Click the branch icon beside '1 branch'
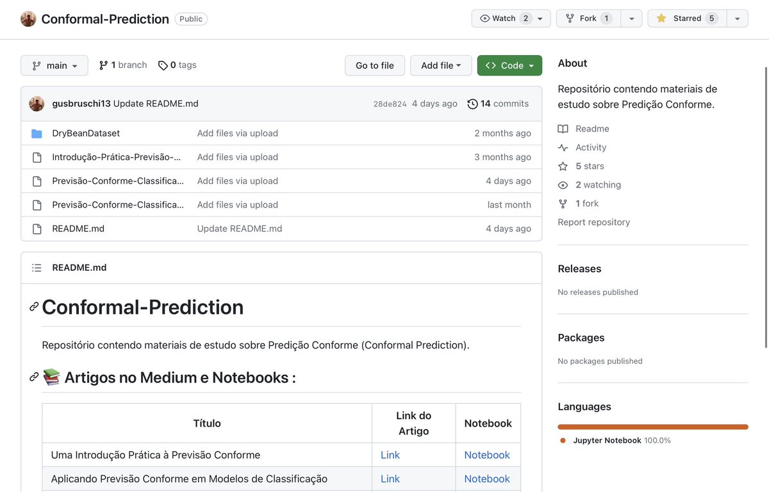The height and width of the screenshot is (492, 769). [103, 65]
